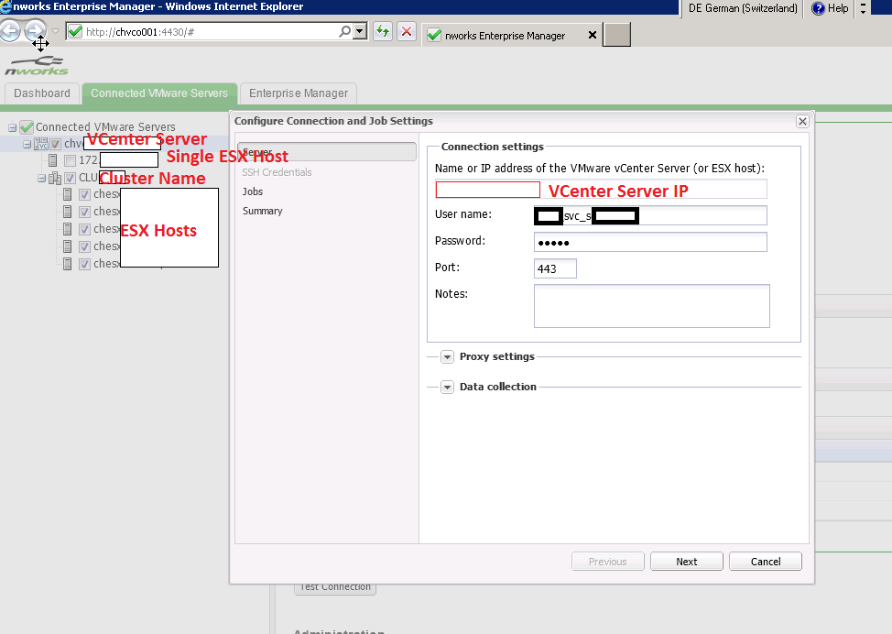Click host icon of second chesx entry
892x634 pixels.
[x=68, y=212]
